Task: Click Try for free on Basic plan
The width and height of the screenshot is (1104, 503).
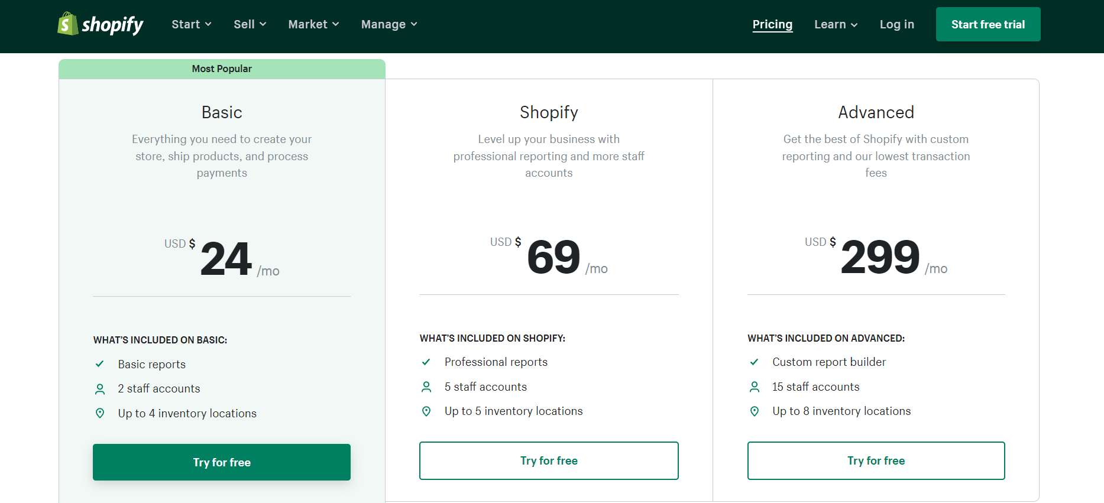Action: click(222, 462)
